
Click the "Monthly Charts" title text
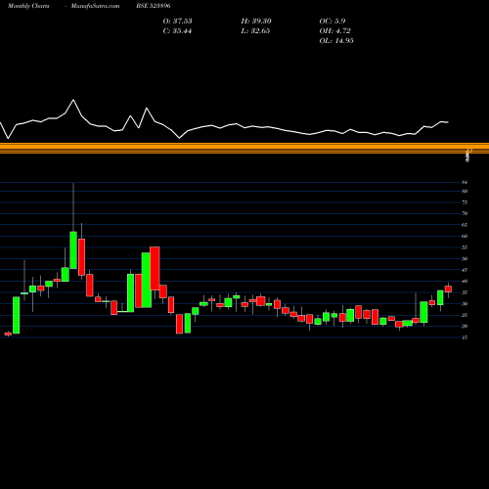(x=28, y=6)
